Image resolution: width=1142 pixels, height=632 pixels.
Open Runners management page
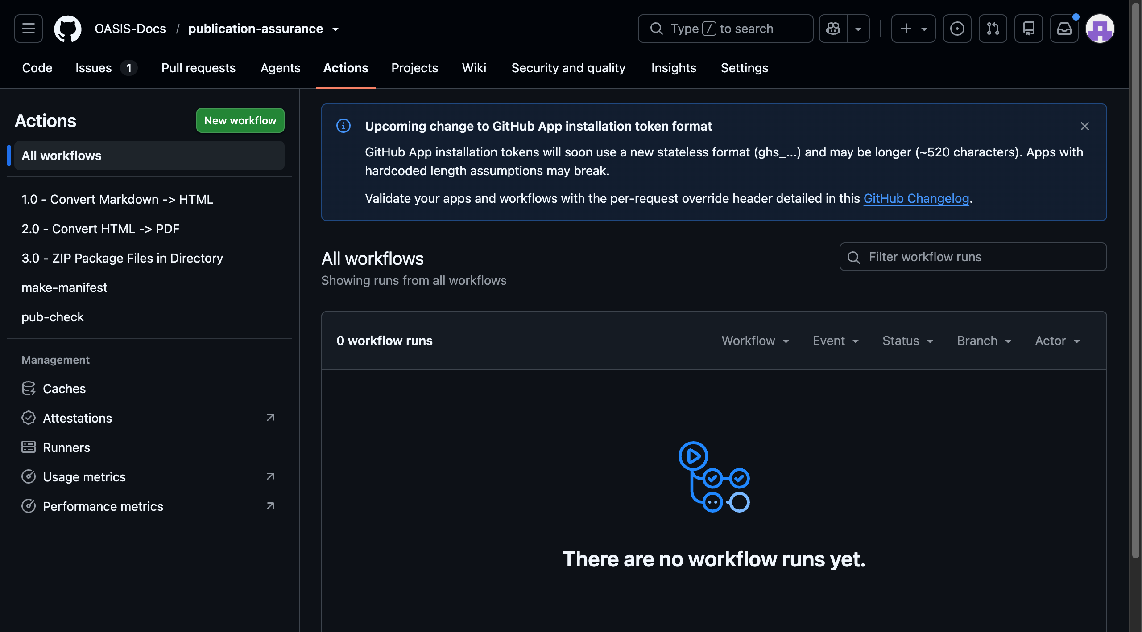coord(149,447)
